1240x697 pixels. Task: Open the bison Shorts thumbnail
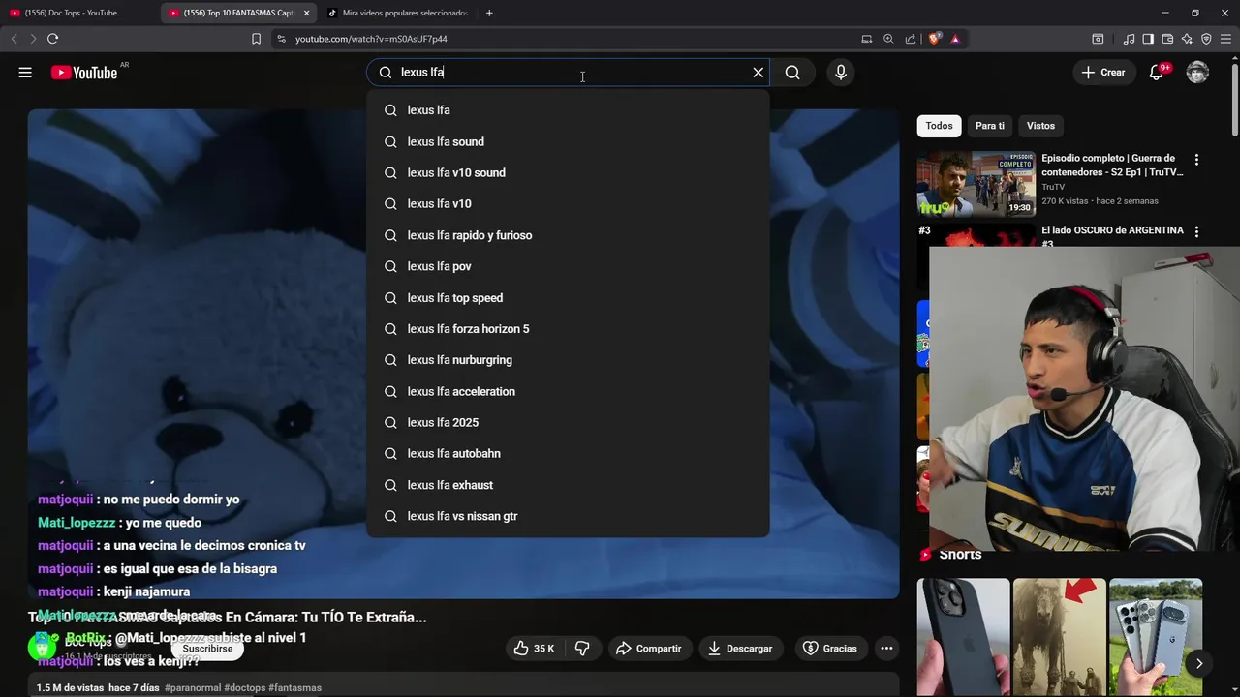[x=1059, y=637]
